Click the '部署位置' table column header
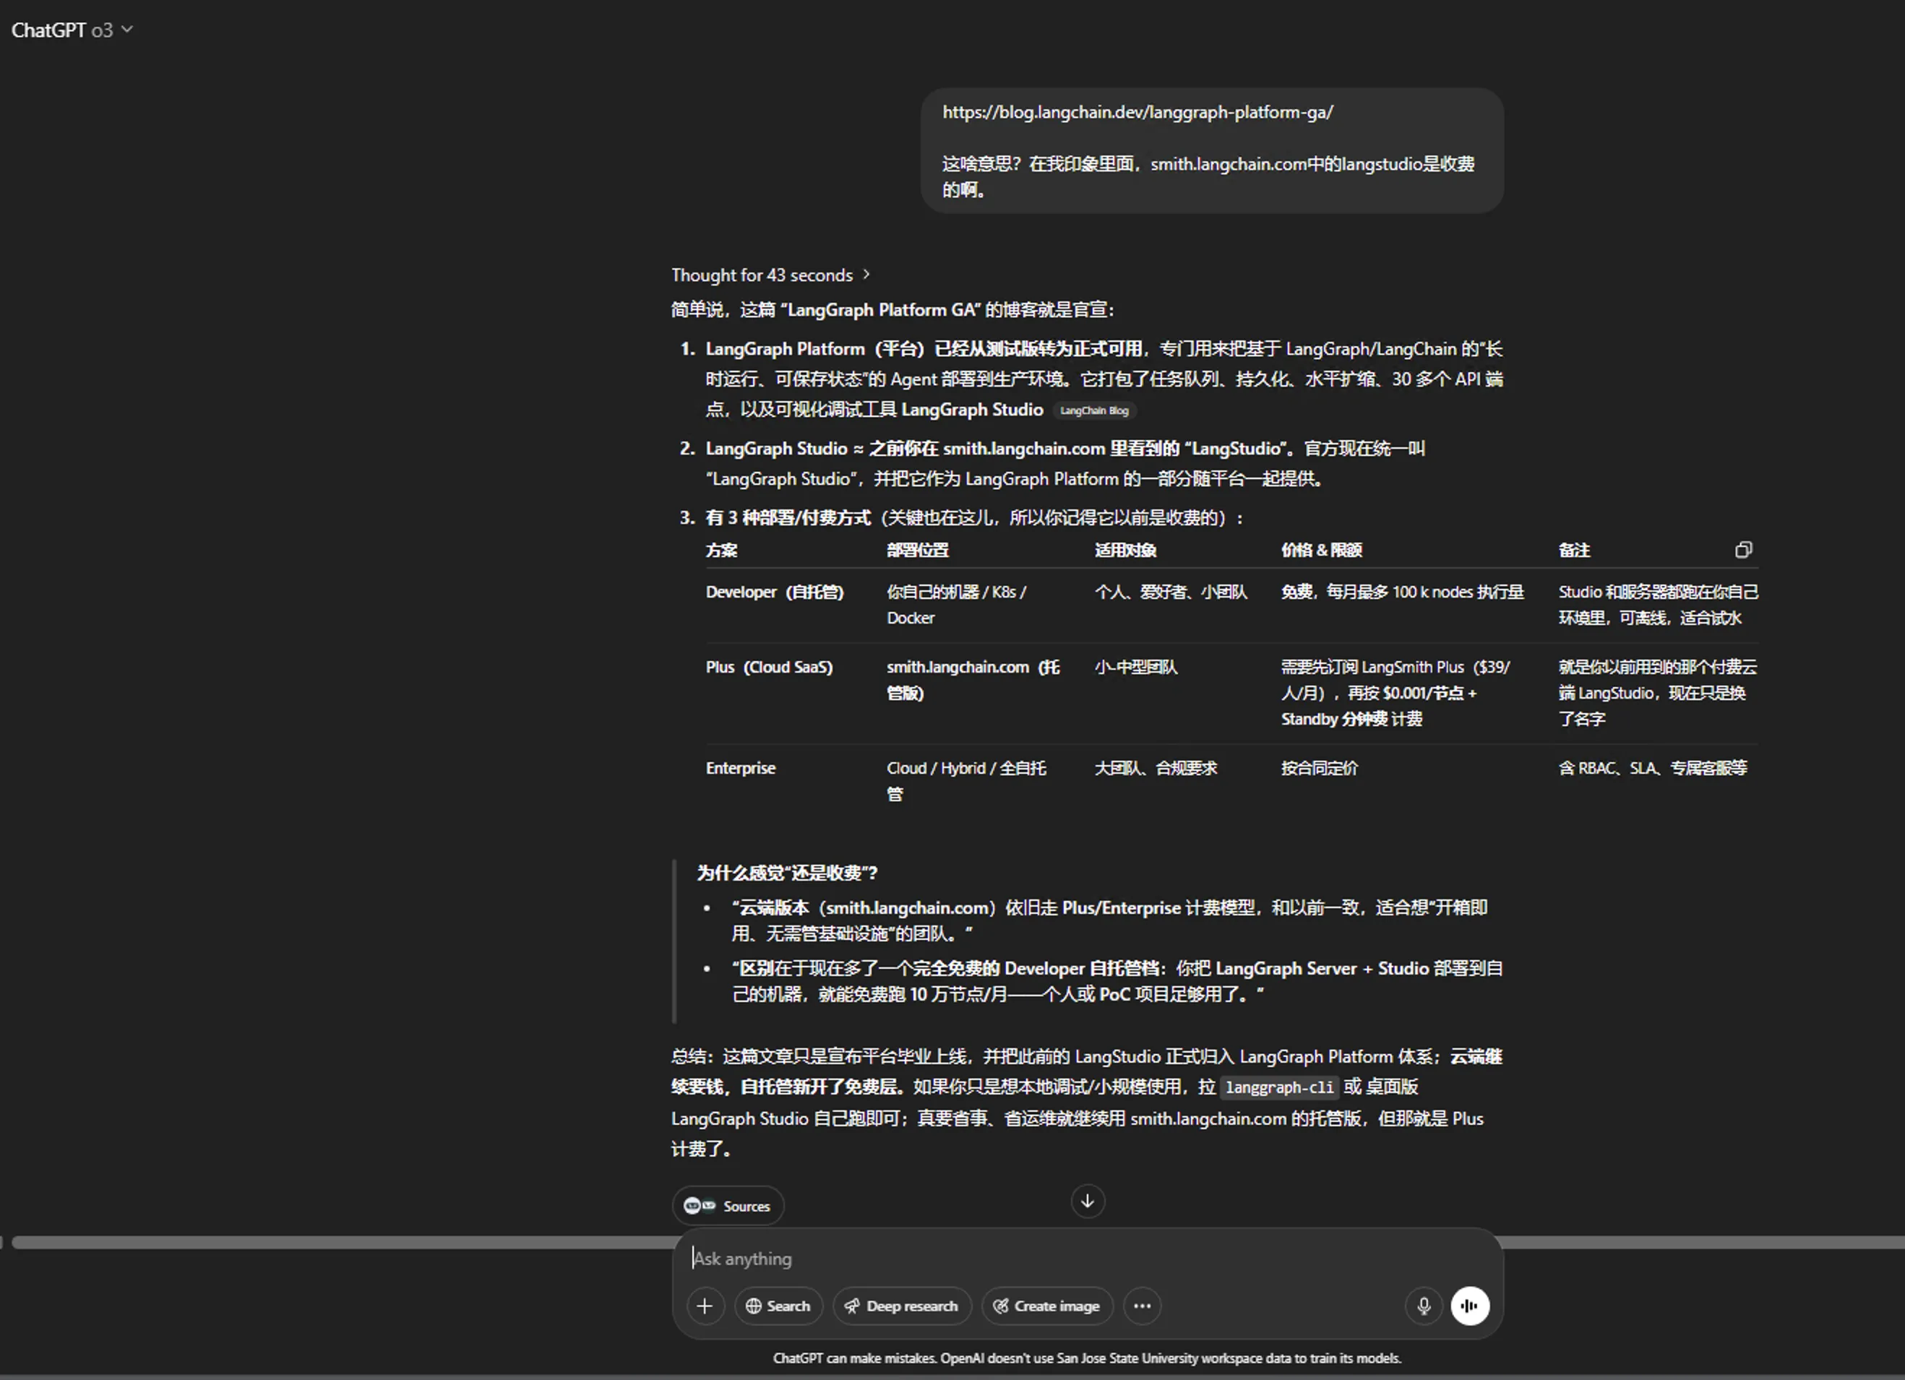The width and height of the screenshot is (1905, 1380). click(x=917, y=550)
